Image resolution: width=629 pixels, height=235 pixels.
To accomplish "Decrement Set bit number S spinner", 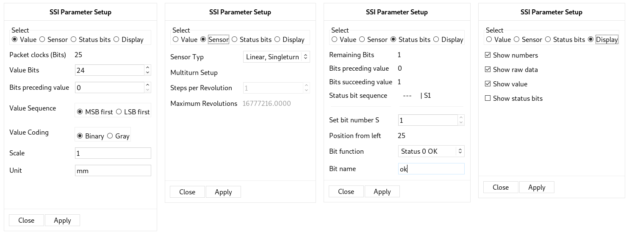I will click(461, 122).
